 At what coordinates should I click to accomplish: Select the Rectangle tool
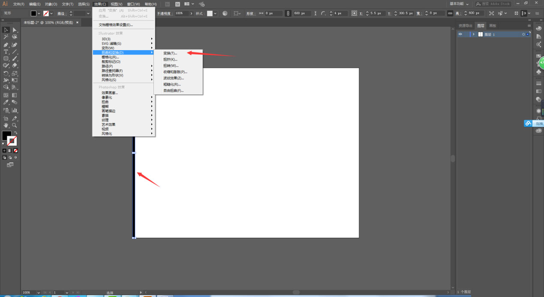pyautogui.click(x=6, y=59)
